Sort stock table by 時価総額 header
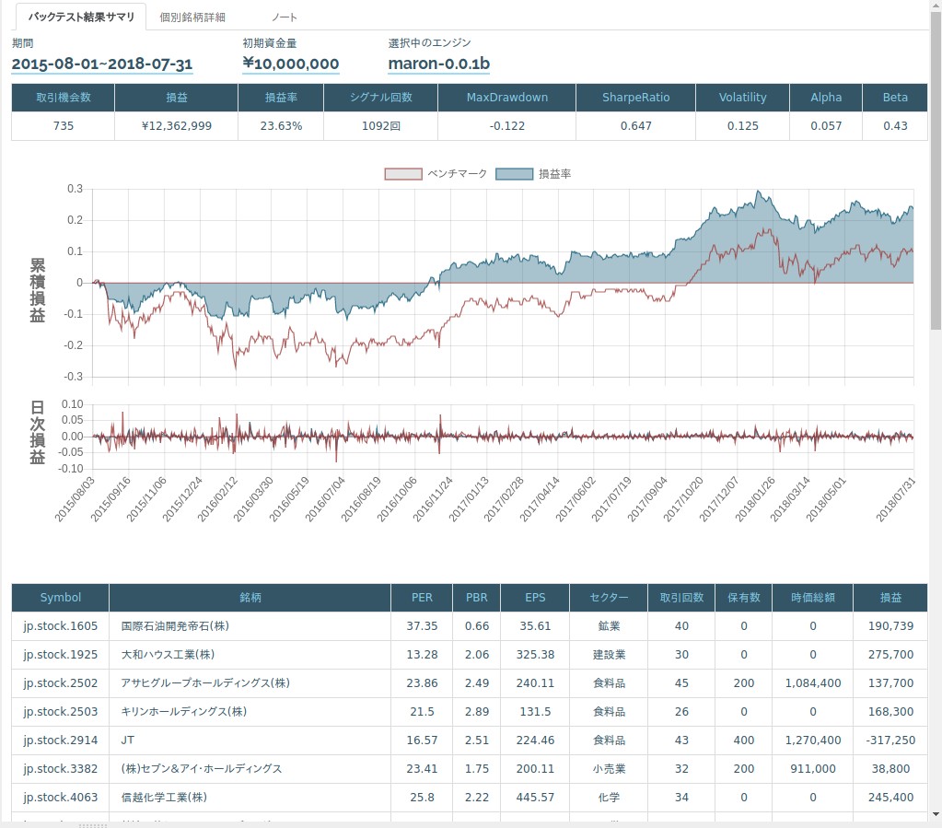Viewport: 942px width, 828px height. 813,597
